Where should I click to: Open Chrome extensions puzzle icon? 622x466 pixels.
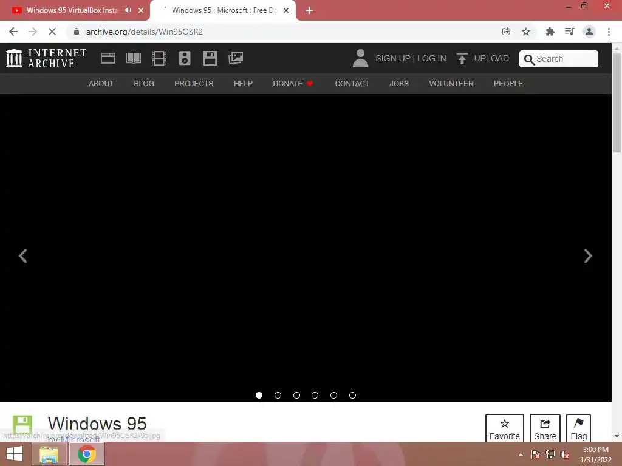tap(550, 32)
